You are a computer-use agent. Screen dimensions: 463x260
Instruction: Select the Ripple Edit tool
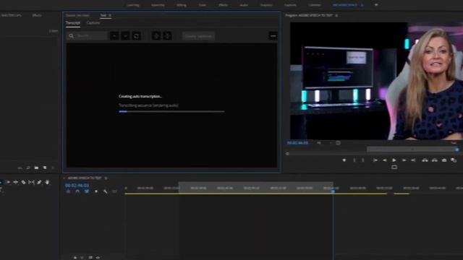point(16,183)
